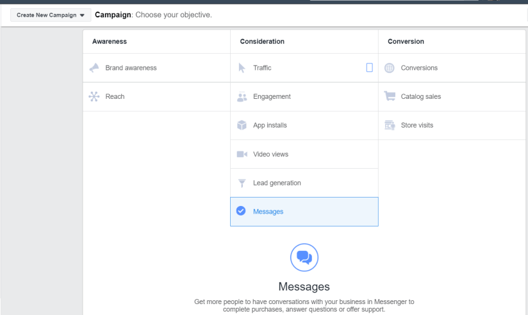Viewport: 528px width, 315px height.
Task: Click the mobile device icon beside Traffic
Action: tap(369, 67)
